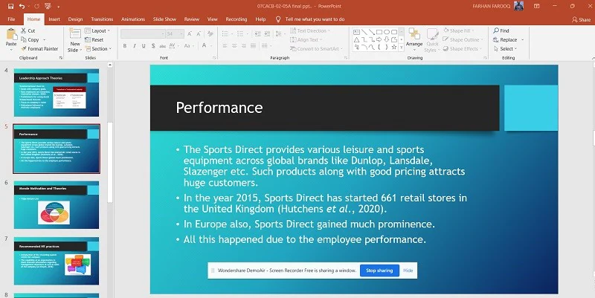
Task: Switch to the Design tab
Action: tap(76, 19)
